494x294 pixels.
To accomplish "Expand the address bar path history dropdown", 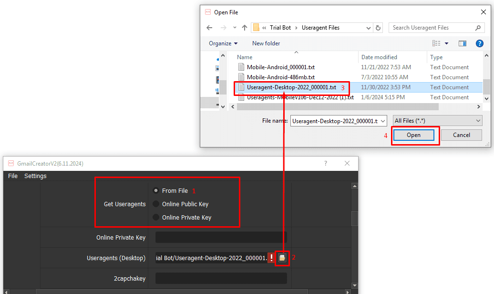I will (x=368, y=28).
